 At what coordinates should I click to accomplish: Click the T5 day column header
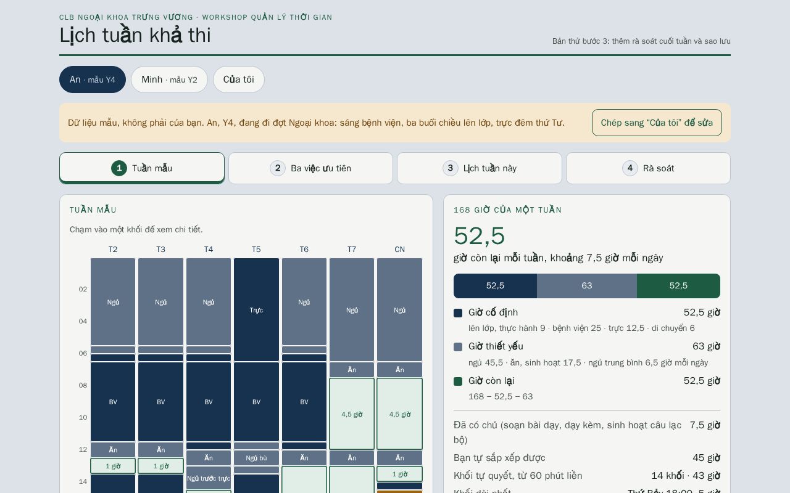point(256,250)
